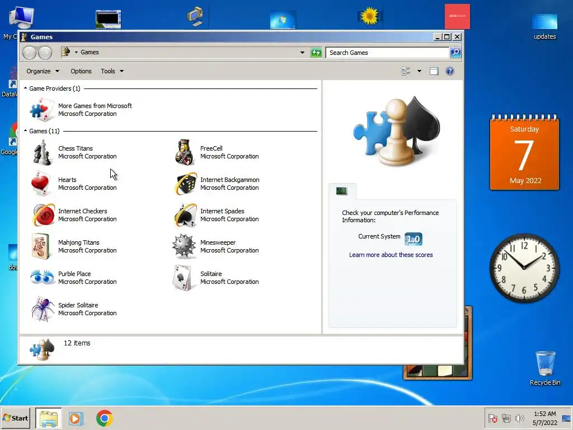Open the media player taskbar icon
The width and height of the screenshot is (573, 430).
[x=76, y=418]
